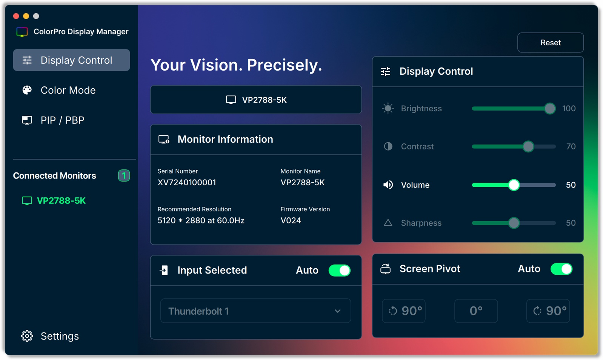Click the Monitor Name value VP2788-5K
The width and height of the screenshot is (603, 360).
coord(303,183)
